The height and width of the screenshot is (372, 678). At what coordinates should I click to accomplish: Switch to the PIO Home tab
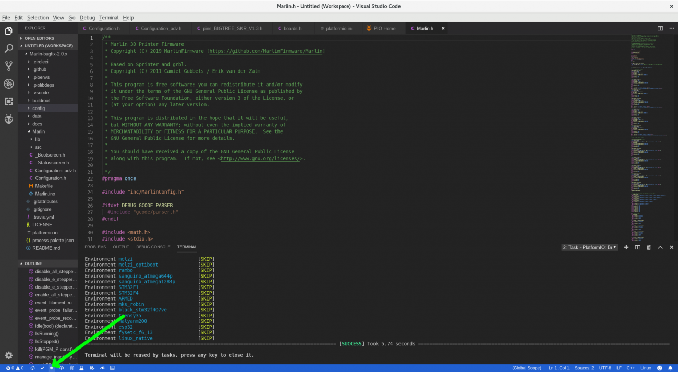click(x=383, y=28)
